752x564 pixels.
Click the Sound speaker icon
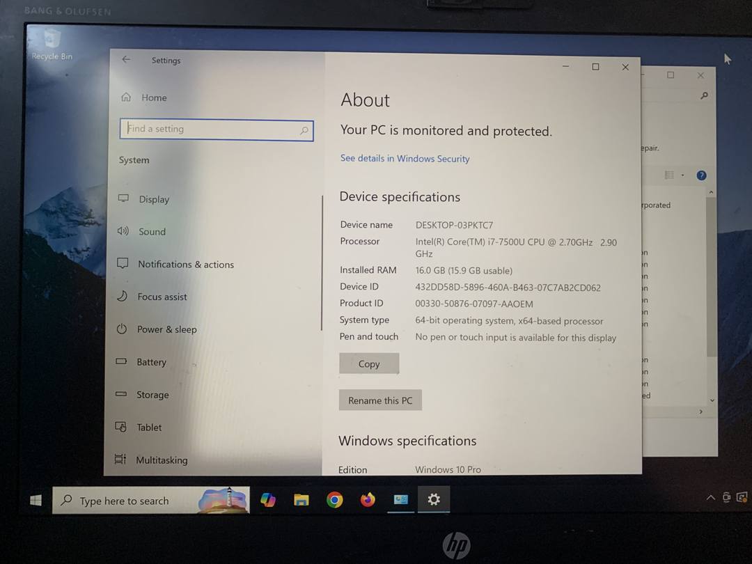[x=123, y=231]
